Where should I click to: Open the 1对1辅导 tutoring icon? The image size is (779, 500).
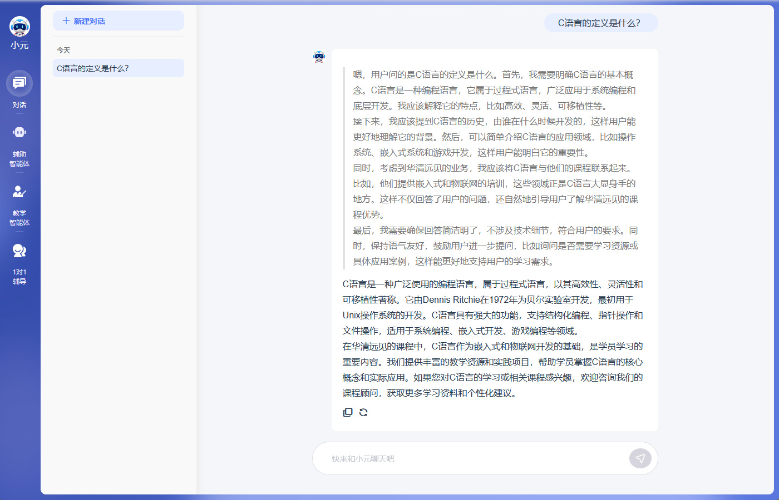[x=19, y=251]
